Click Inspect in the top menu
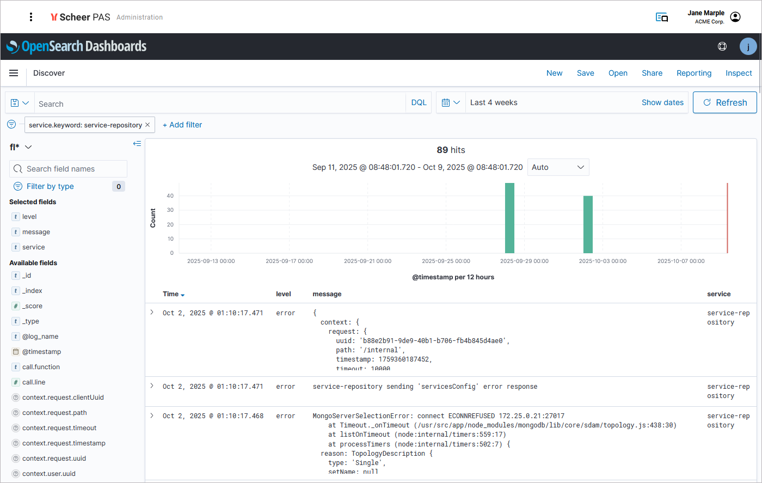Image resolution: width=762 pixels, height=483 pixels. 738,73
